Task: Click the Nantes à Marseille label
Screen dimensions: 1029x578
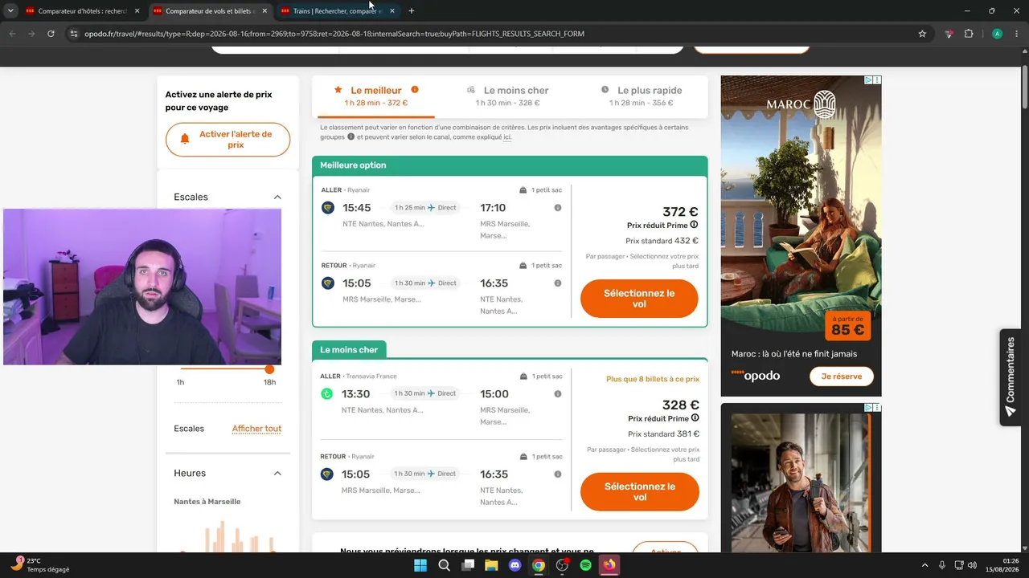Action: (x=207, y=502)
